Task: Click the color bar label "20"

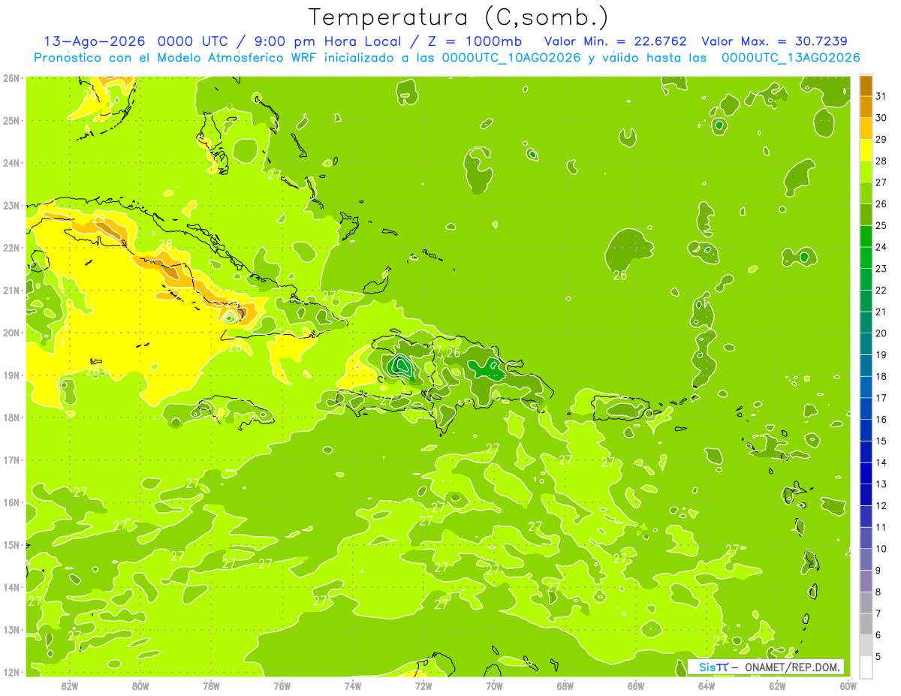Action: (881, 333)
